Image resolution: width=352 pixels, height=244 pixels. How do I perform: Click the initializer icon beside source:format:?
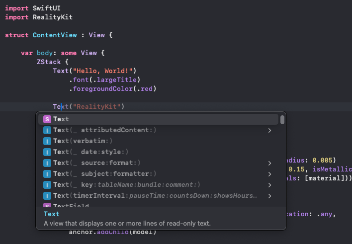pos(47,163)
